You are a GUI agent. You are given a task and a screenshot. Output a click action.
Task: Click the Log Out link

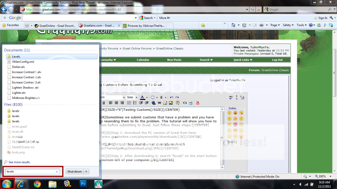pos(277,60)
